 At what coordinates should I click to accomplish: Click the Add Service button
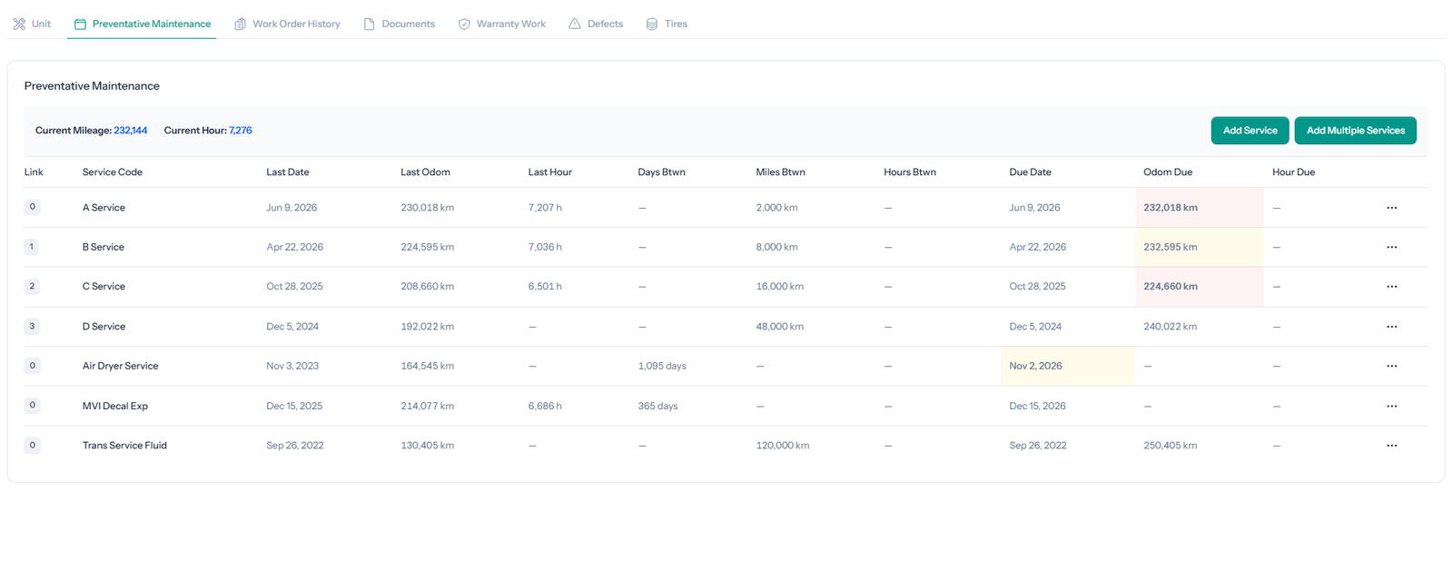[x=1250, y=131]
